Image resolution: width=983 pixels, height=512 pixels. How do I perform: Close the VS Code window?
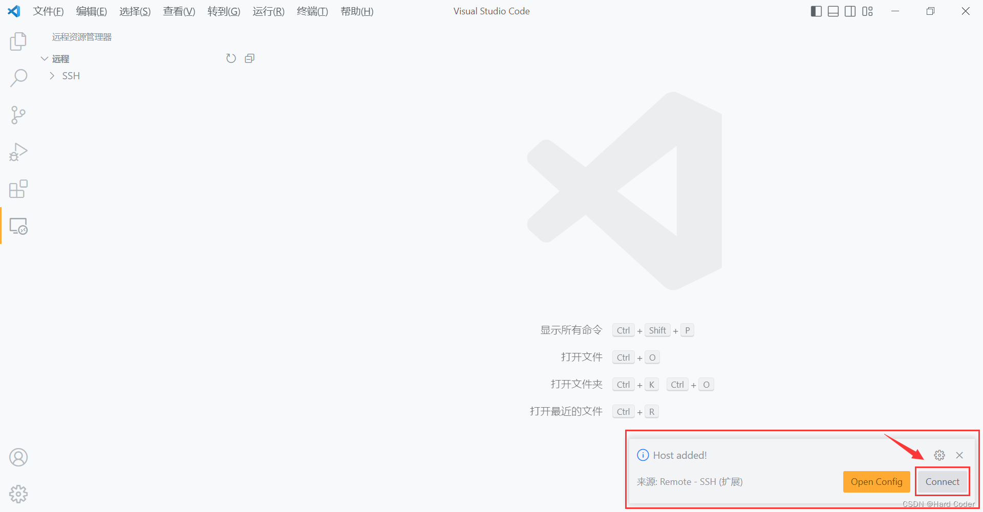tap(966, 11)
